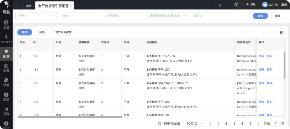Open the Amazon sidebar section

6,39
